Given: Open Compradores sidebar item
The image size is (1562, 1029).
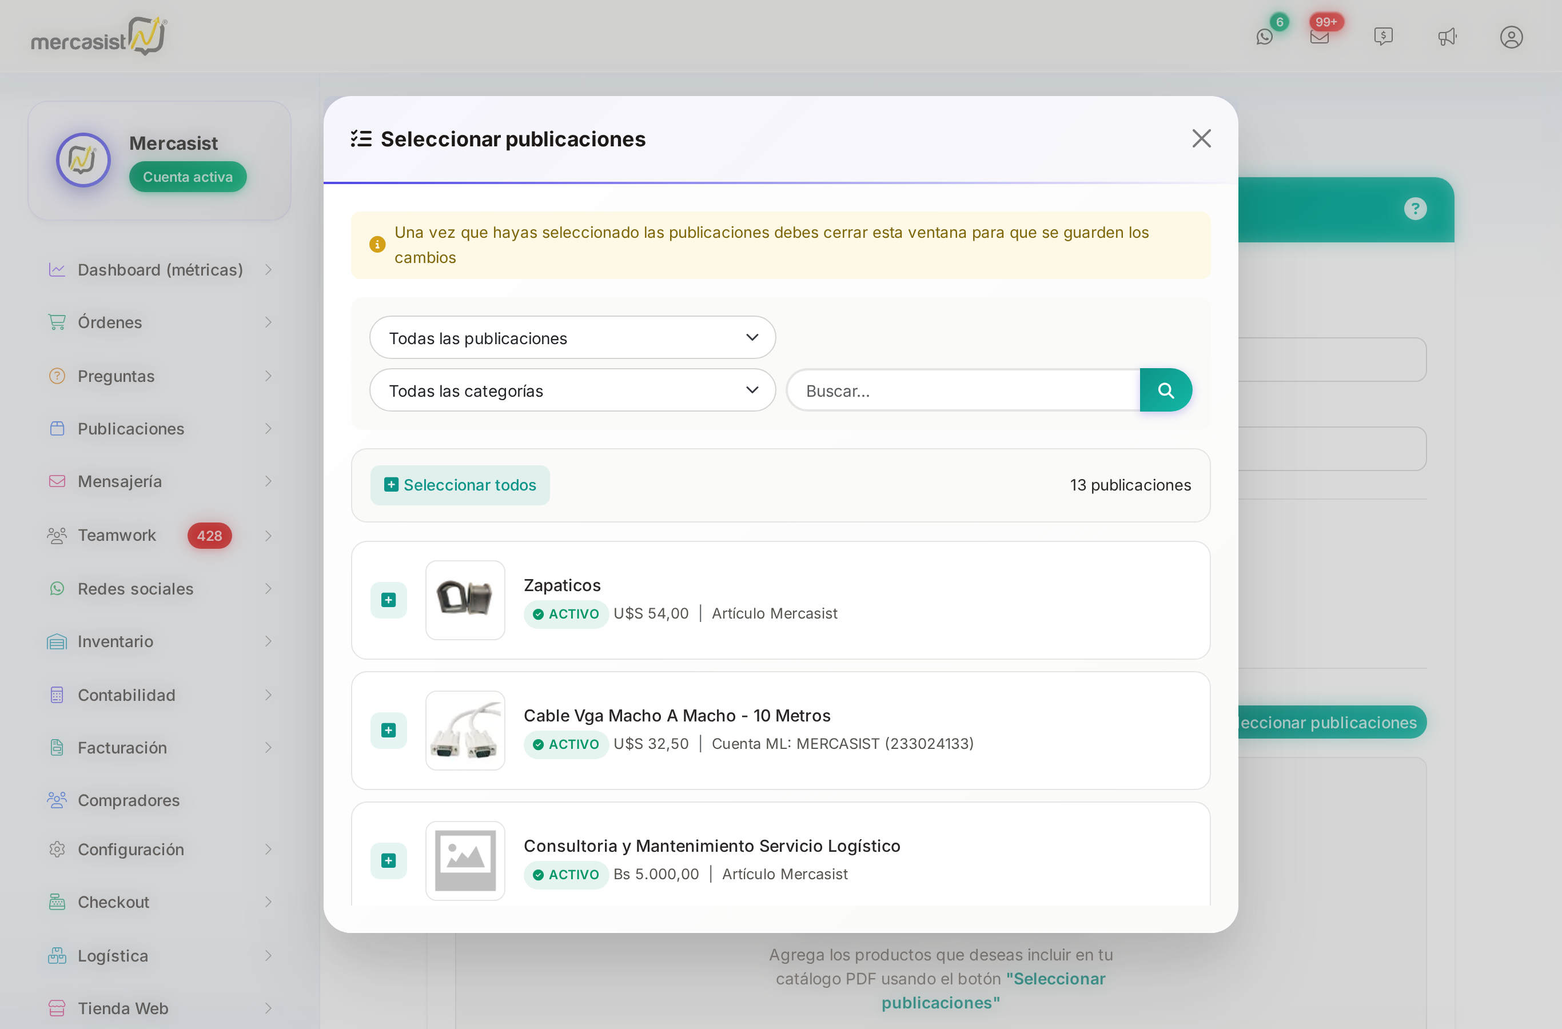Looking at the screenshot, I should pyautogui.click(x=160, y=800).
